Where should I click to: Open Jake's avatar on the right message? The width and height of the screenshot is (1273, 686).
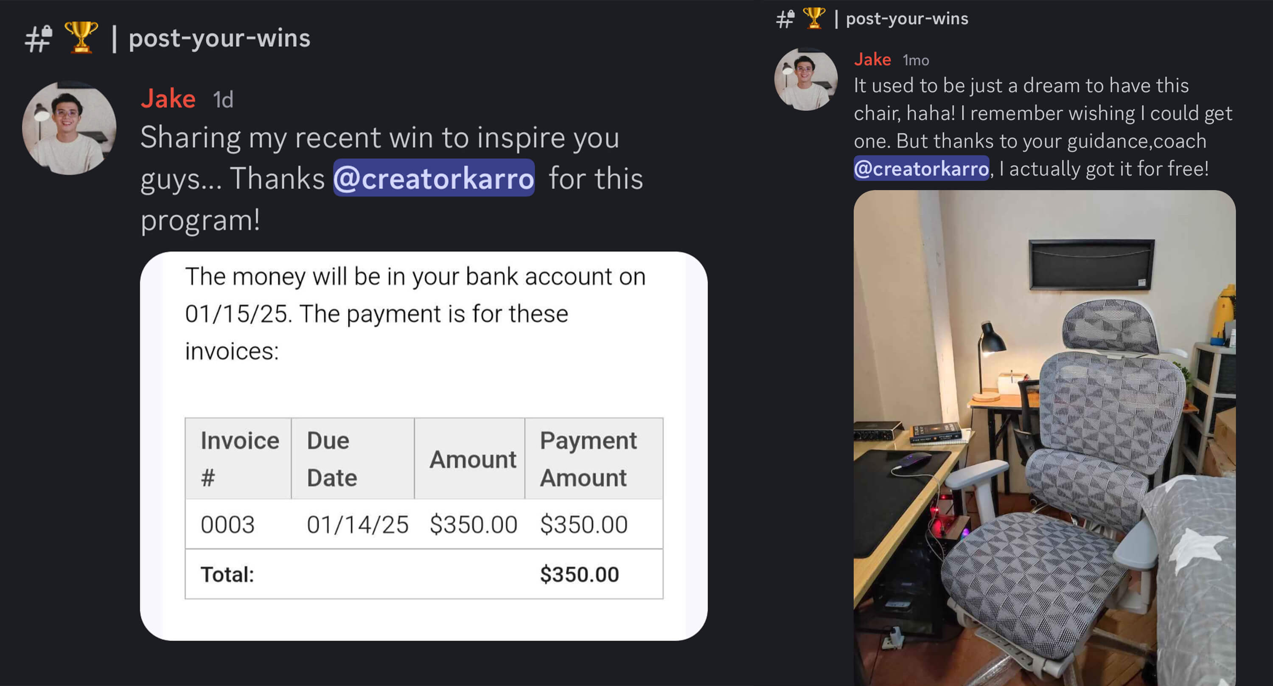coord(805,79)
